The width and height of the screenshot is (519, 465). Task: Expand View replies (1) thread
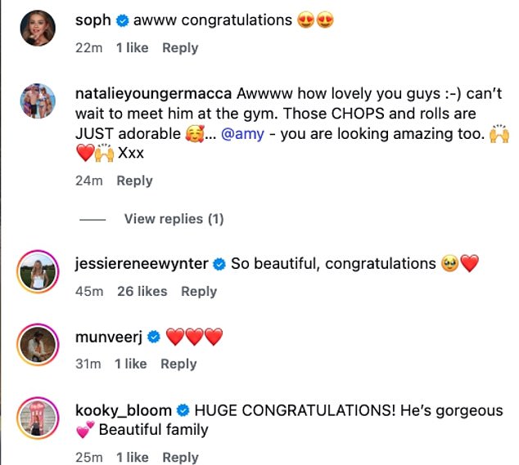tap(174, 219)
